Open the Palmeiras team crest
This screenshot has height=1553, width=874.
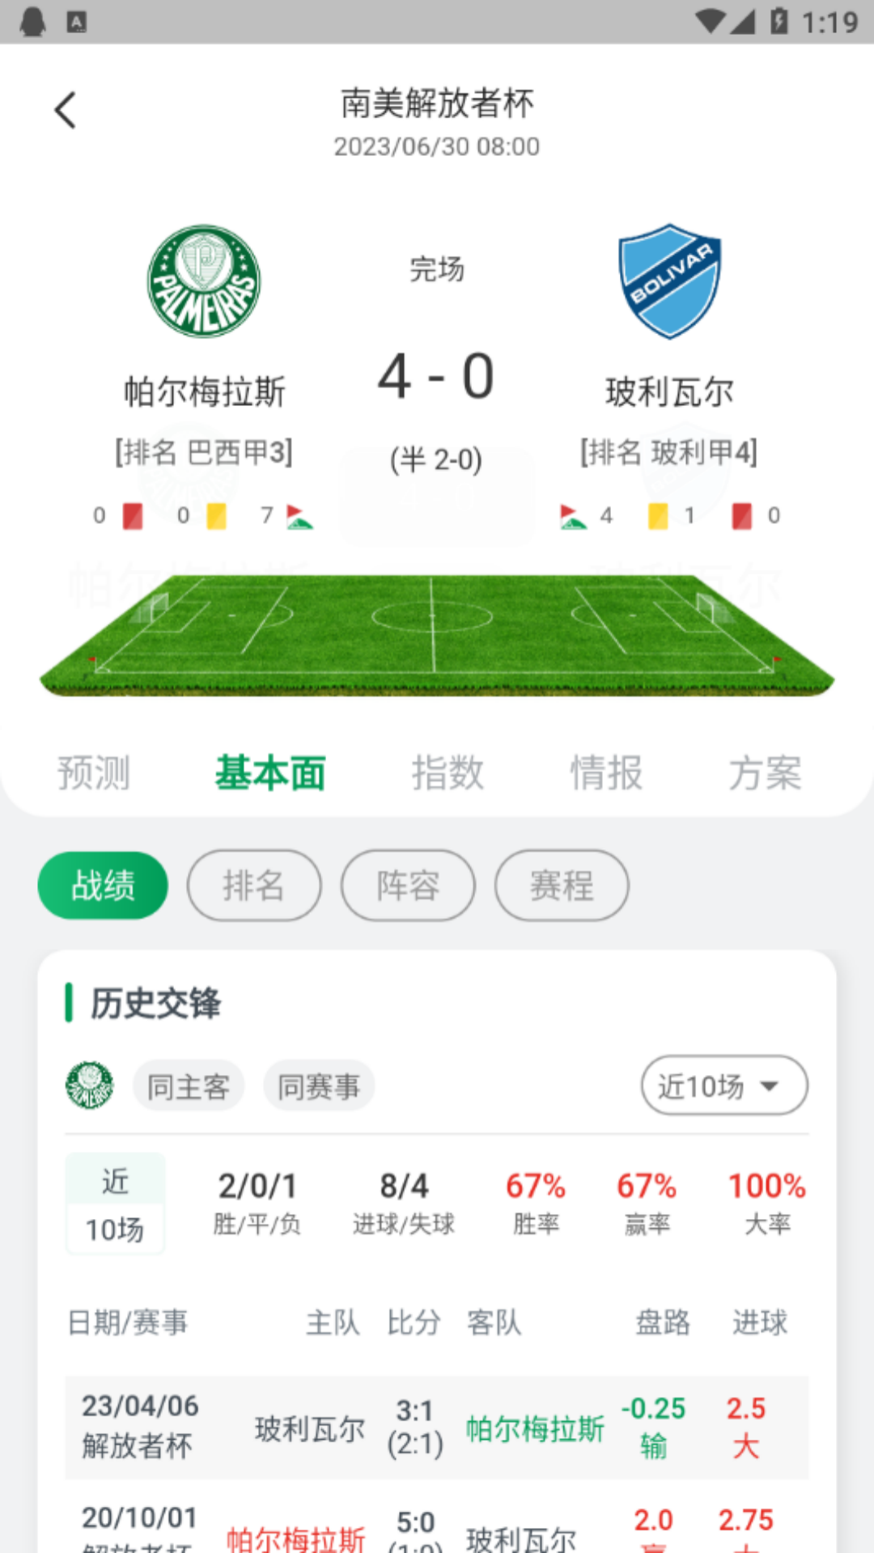[204, 281]
